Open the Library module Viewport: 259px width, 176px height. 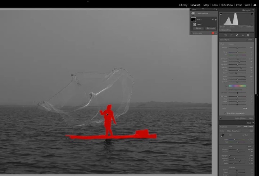[x=183, y=5]
